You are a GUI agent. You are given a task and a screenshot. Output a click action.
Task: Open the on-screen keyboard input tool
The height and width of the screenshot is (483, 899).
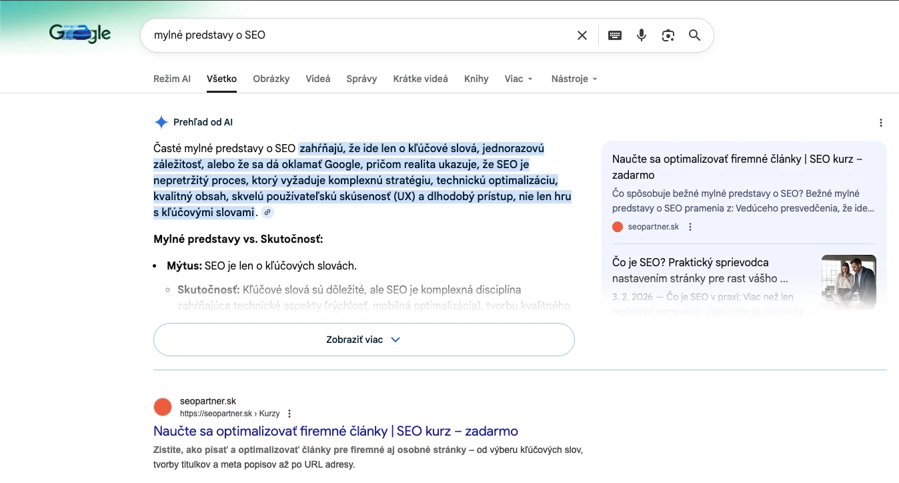[x=615, y=35]
